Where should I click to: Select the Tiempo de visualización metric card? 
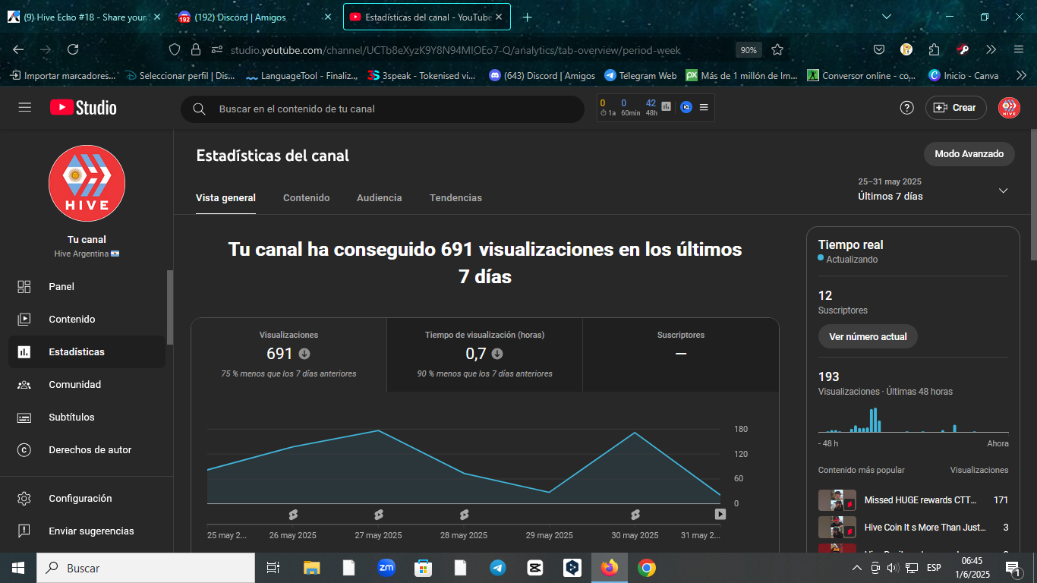(x=484, y=355)
